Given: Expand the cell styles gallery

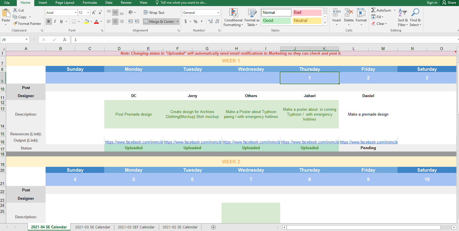Looking at the screenshot, I should pyautogui.click(x=325, y=23).
